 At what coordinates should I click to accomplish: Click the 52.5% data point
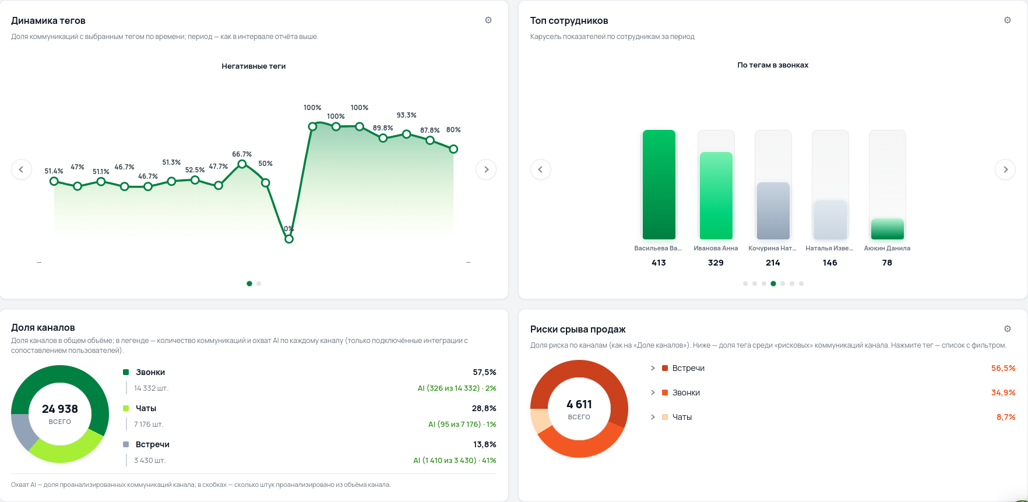tap(195, 180)
